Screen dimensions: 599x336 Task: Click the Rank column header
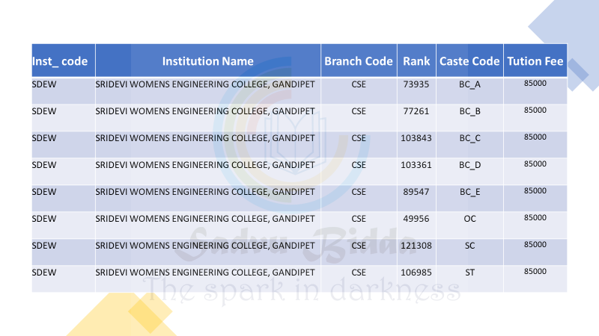pyautogui.click(x=416, y=61)
